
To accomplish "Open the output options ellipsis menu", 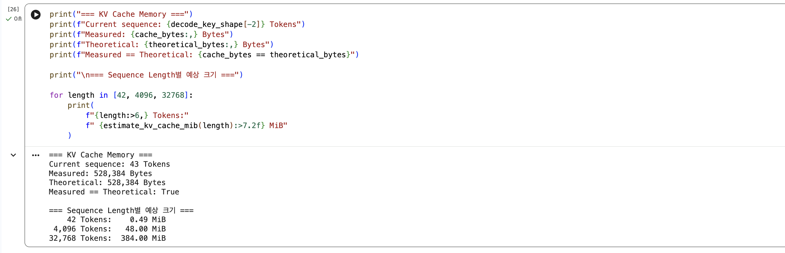I will tap(36, 155).
